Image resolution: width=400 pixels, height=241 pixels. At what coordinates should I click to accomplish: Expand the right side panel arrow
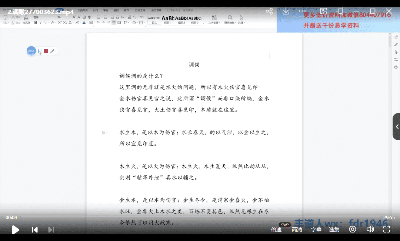pos(397,126)
